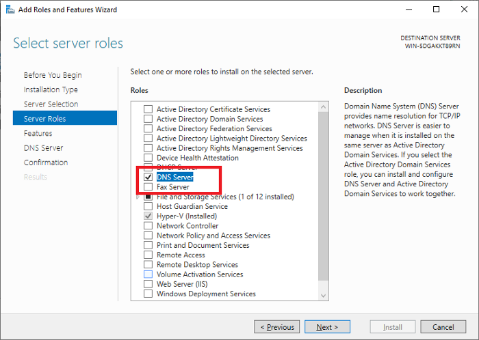Check Volume Activation Services role

(x=148, y=274)
